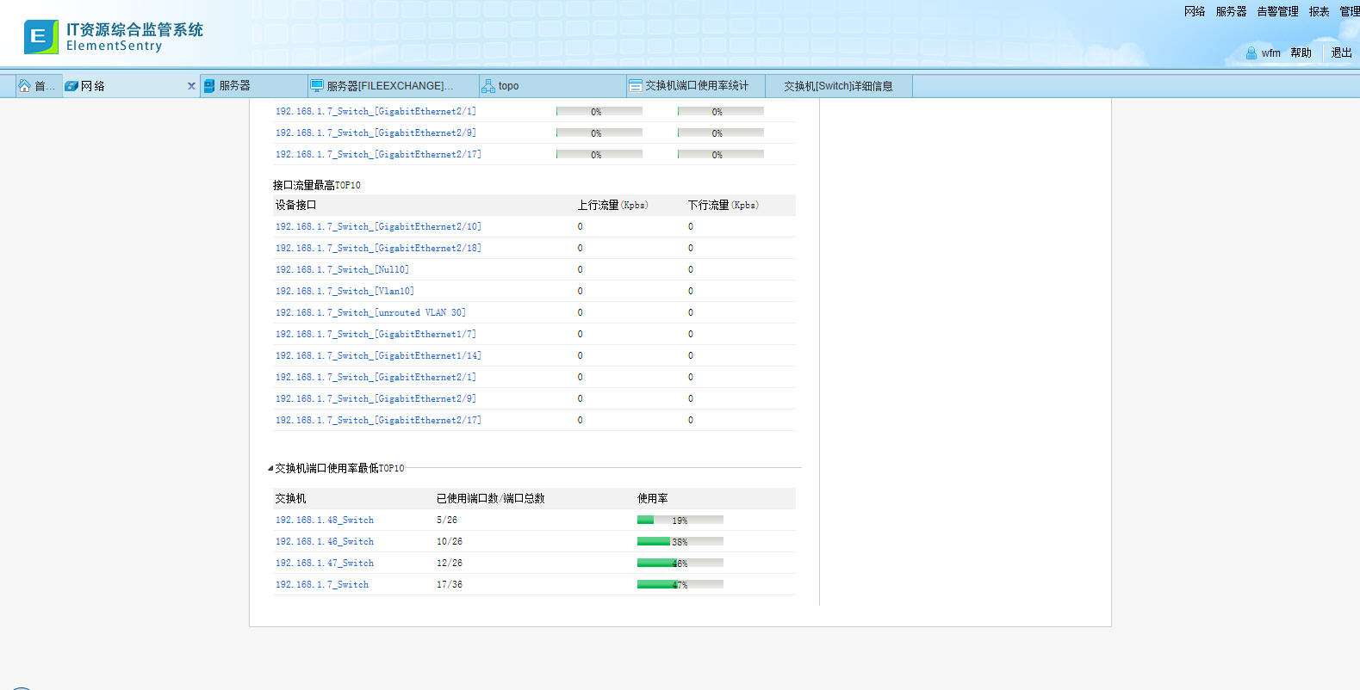This screenshot has width=1360, height=690.
Task: Click second 0% bar in GigabitEthernet2/17 row
Action: (721, 154)
